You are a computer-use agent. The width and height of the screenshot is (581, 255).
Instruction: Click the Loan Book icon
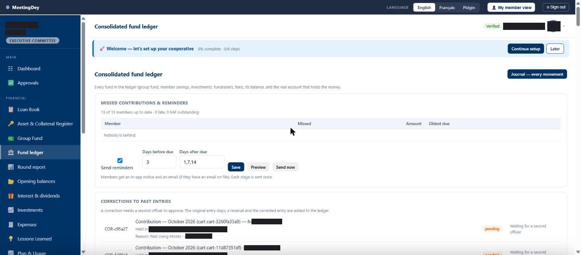click(x=11, y=109)
